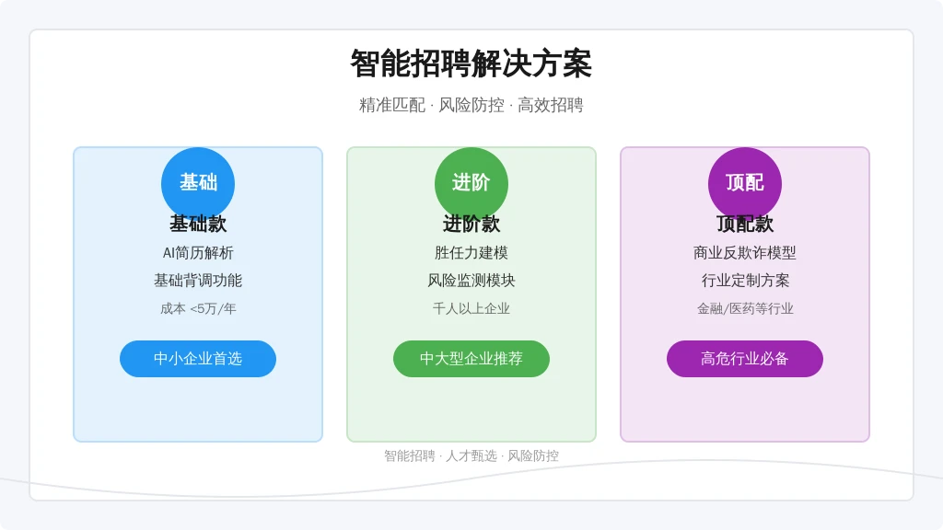
Task: Select the 中小企业首选 button
Action: click(198, 359)
